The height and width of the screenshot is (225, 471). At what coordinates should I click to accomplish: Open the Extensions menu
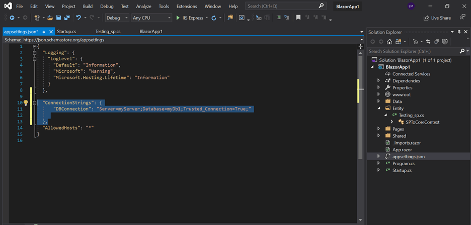[x=187, y=6]
